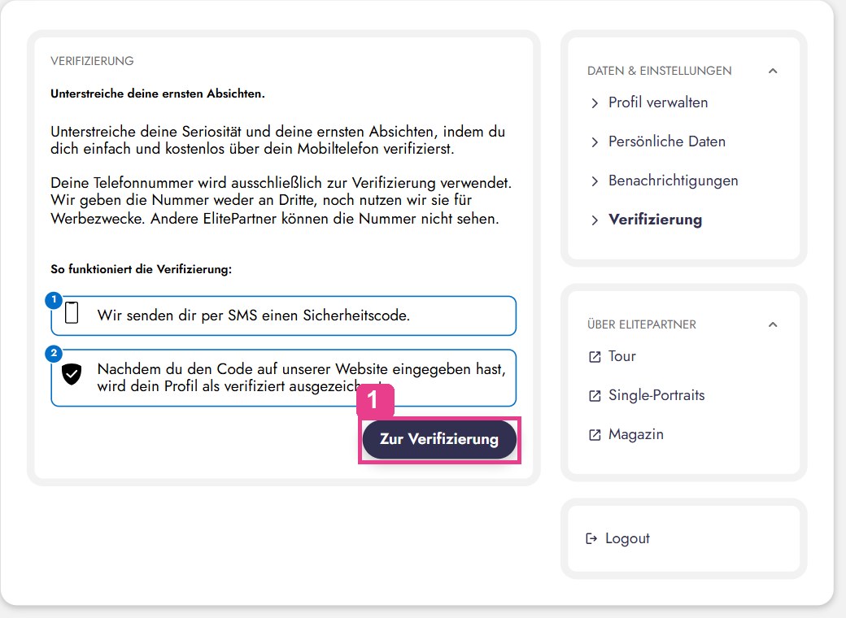
Task: Click the DATEN & EINSTELLUNGEN header text
Action: (x=660, y=71)
